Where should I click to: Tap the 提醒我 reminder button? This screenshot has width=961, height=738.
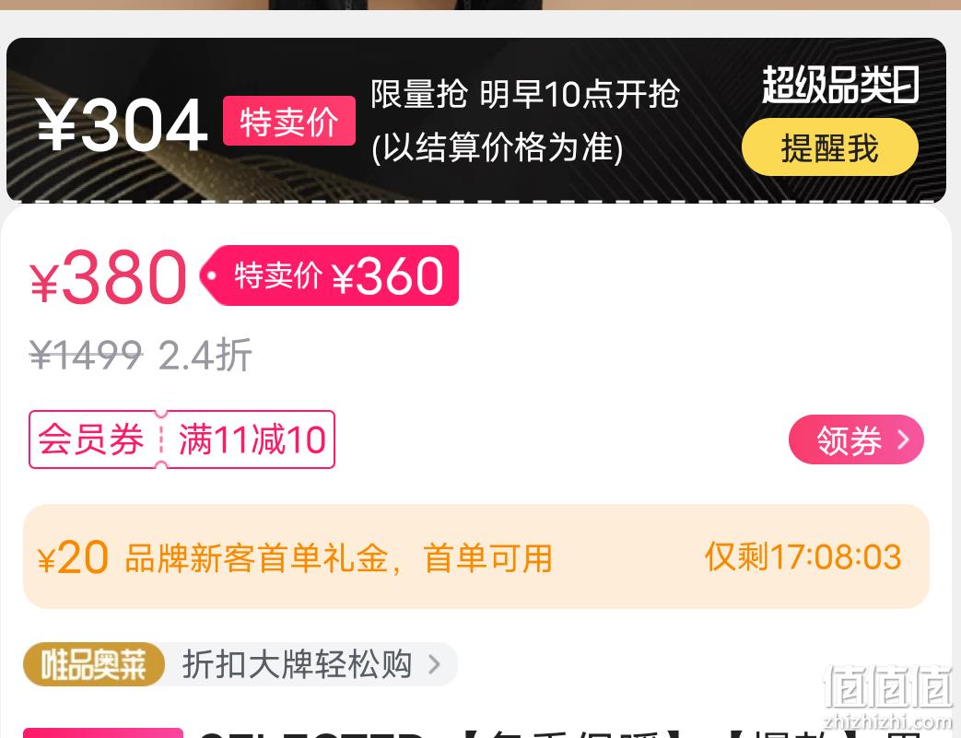830,147
